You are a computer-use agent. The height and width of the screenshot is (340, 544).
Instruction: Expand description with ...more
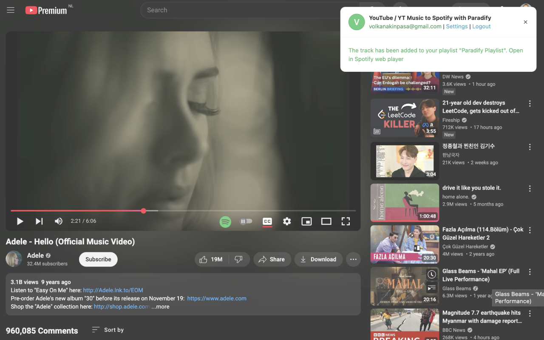click(x=160, y=306)
